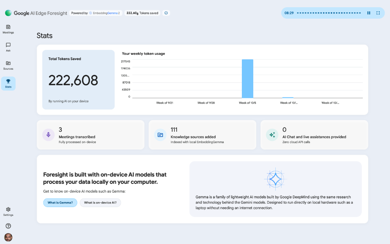This screenshot has height=244, width=390.
Task: Open the user profile avatar
Action: [8, 237]
